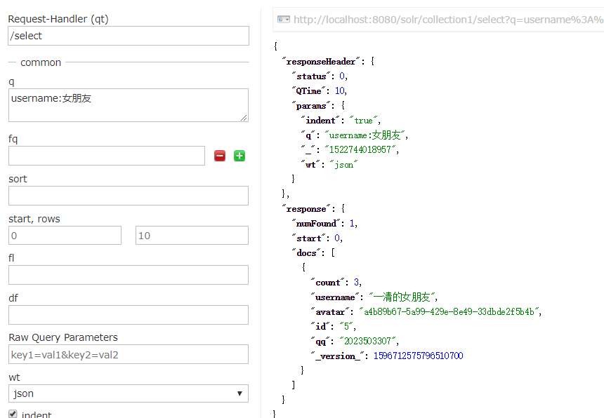Click the empty fq filter query field
Screen dimensions: 604x418
pos(107,156)
